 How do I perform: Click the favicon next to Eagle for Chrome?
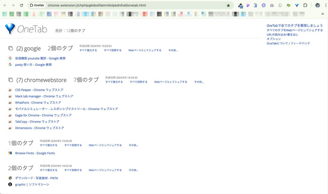10,115
